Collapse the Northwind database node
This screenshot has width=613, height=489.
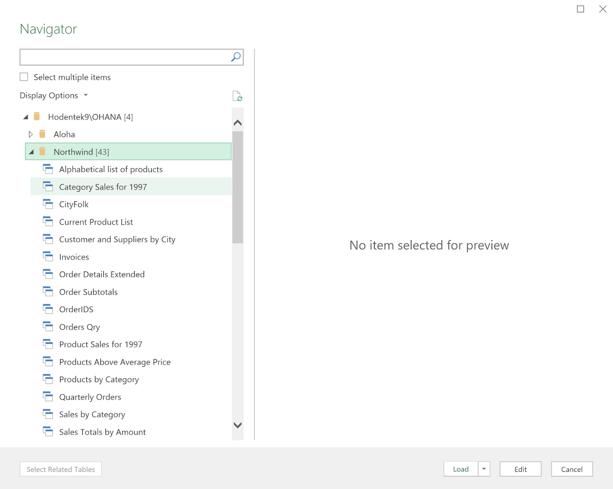pyautogui.click(x=32, y=151)
